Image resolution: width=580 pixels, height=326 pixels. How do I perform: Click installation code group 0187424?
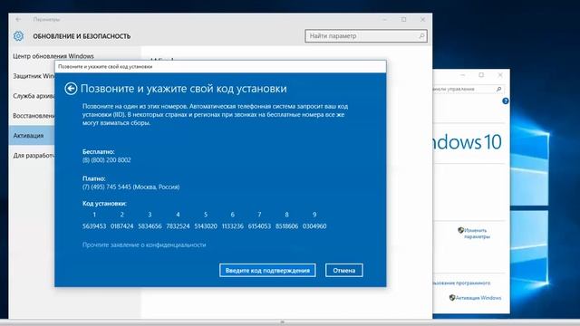[x=121, y=226]
